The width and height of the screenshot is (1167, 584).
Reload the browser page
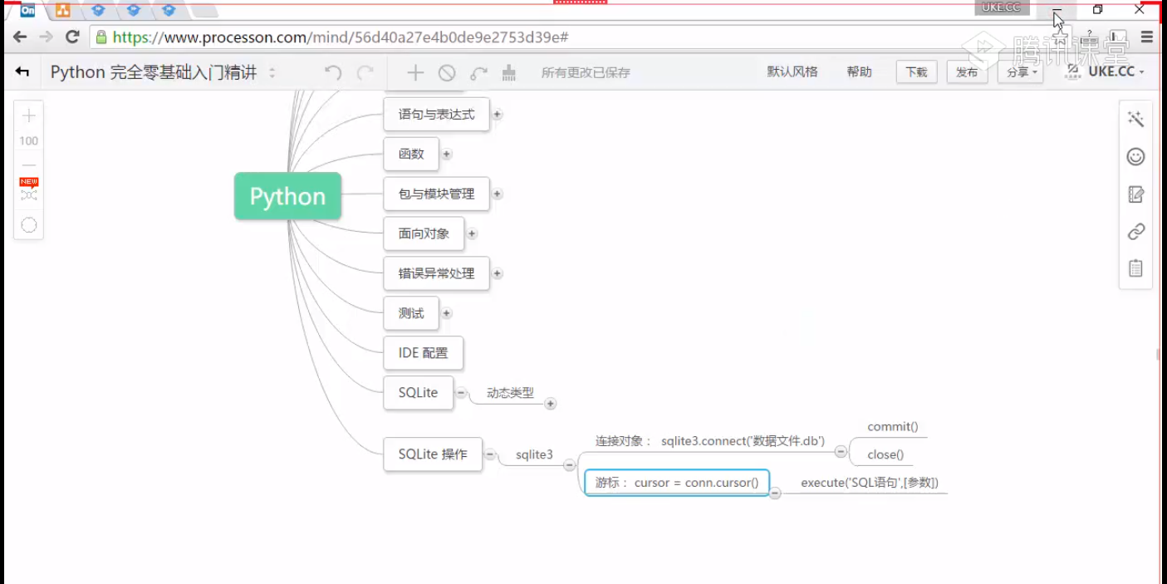tap(72, 37)
